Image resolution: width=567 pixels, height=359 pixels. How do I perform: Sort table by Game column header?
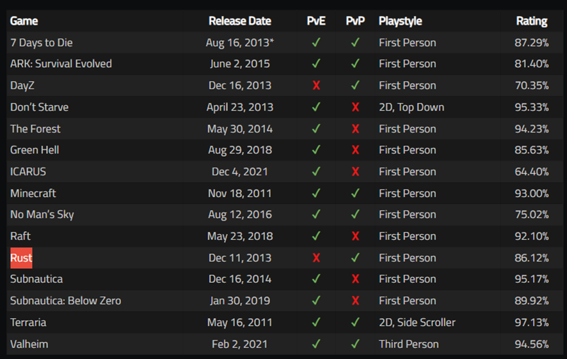[24, 21]
